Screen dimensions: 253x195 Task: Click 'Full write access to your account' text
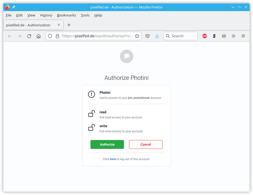(x=121, y=131)
